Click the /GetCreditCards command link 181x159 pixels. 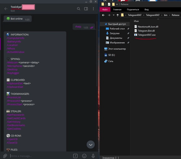16,118
